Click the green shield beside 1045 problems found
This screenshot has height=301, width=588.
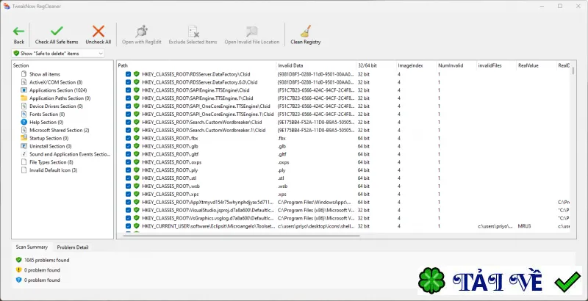[x=19, y=260]
